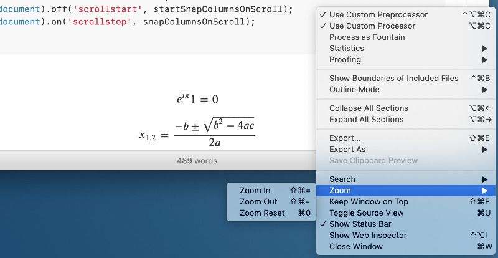Image resolution: width=498 pixels, height=258 pixels.
Task: Open Show Web Inspector
Action: pyautogui.click(x=406, y=236)
